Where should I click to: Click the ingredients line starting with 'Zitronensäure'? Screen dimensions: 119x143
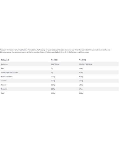44,52
